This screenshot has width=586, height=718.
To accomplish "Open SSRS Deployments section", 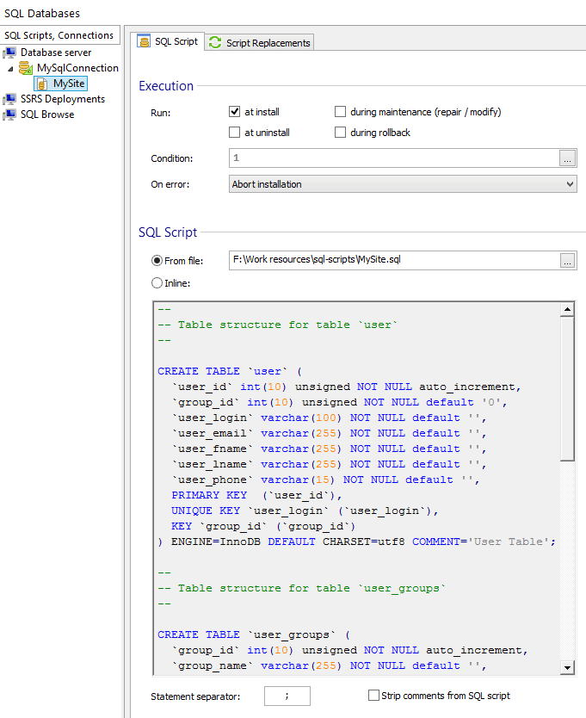I will (x=62, y=99).
